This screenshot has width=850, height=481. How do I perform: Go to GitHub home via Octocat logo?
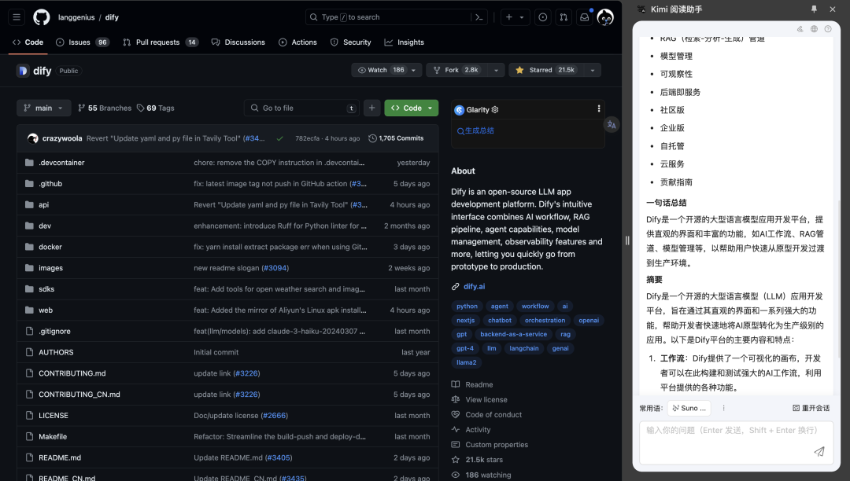(x=41, y=17)
